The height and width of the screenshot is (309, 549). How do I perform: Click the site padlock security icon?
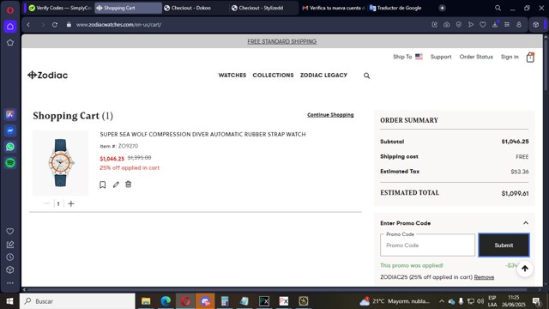(69, 25)
